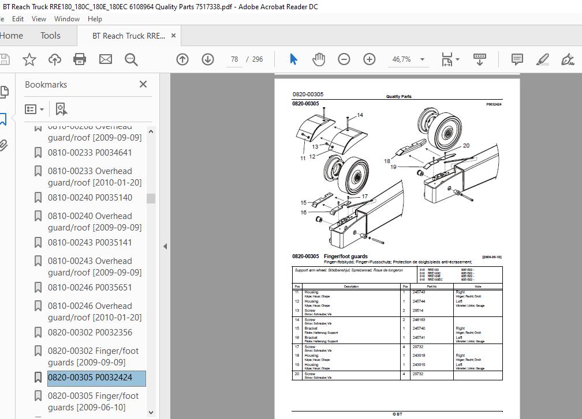Click the star bookmark icon in toolbar
The image size is (582, 419).
[29, 59]
